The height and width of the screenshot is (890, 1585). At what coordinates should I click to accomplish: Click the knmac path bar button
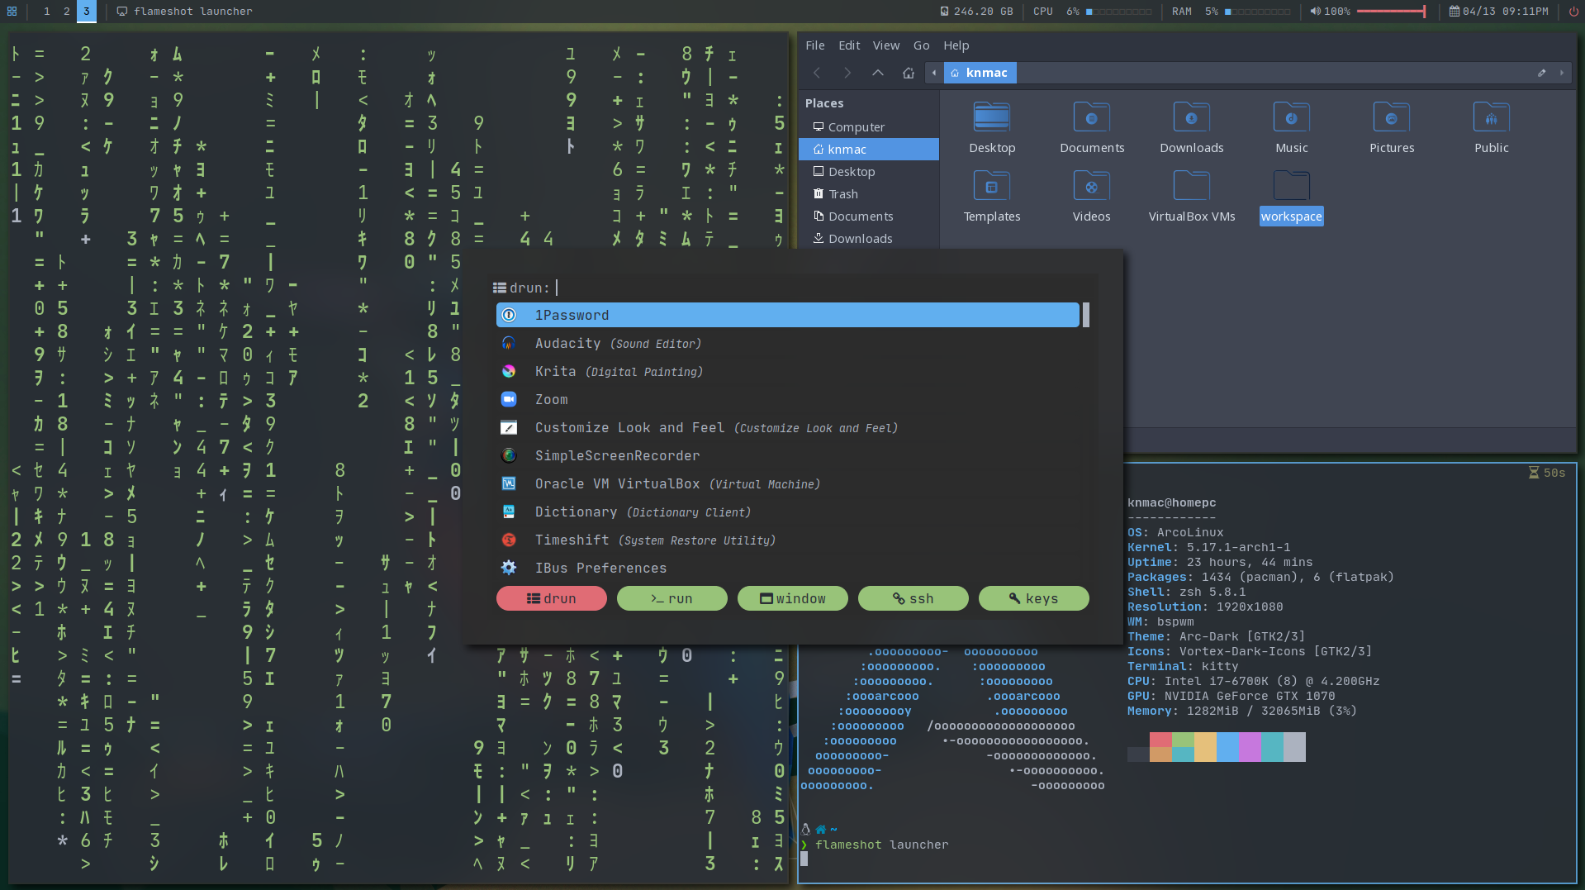coord(980,73)
